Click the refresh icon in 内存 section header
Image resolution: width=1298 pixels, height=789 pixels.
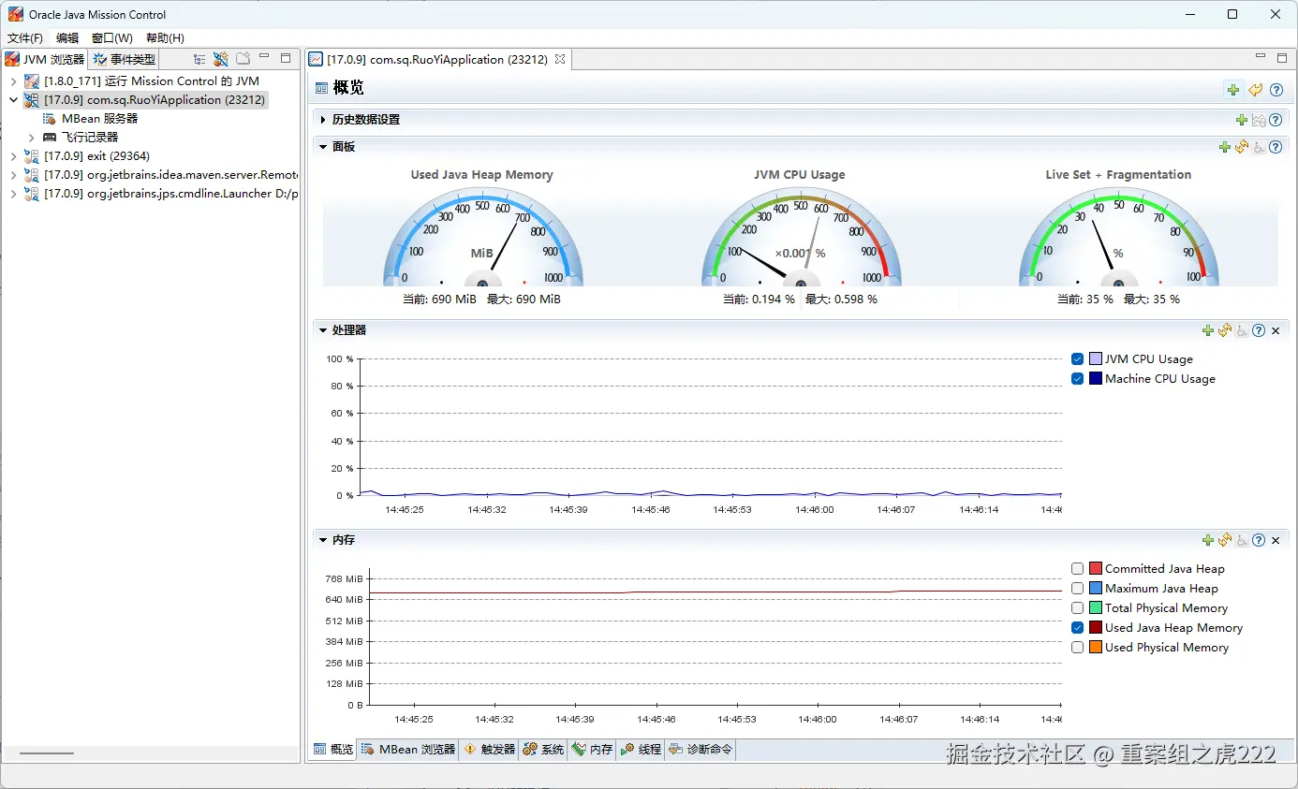click(x=1225, y=540)
